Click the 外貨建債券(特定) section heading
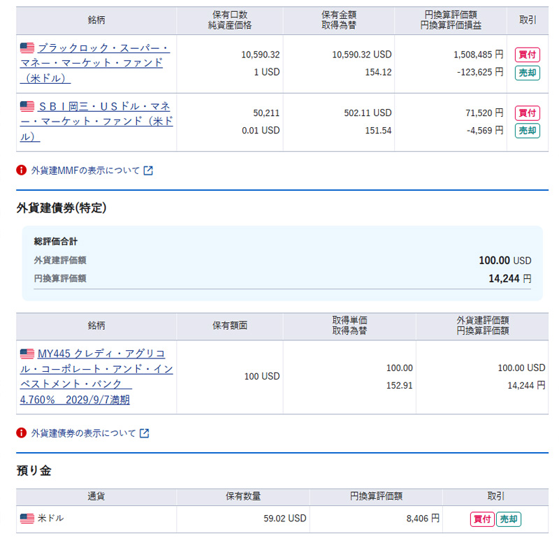 click(x=61, y=208)
